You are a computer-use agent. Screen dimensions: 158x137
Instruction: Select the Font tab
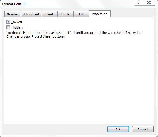[x=50, y=14]
